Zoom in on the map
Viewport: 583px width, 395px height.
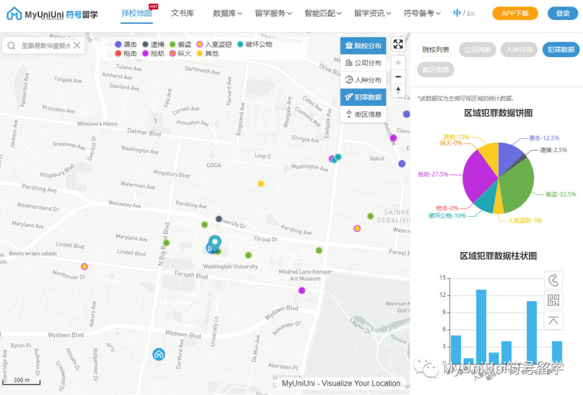click(398, 63)
